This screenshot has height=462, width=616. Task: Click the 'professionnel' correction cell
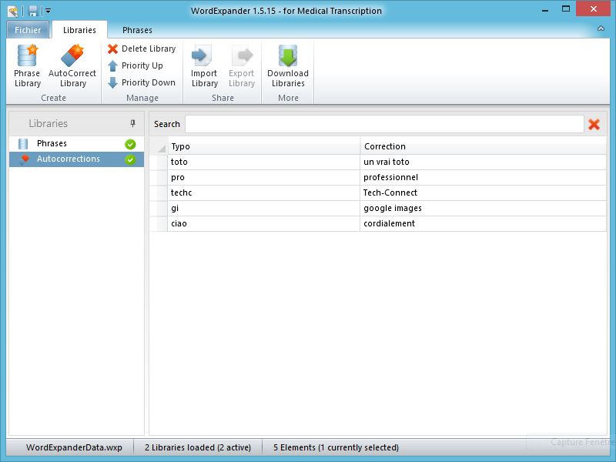(x=484, y=178)
